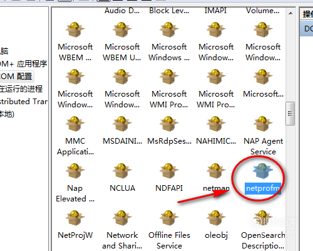Select the MsRdpSes... component icon

(x=169, y=124)
